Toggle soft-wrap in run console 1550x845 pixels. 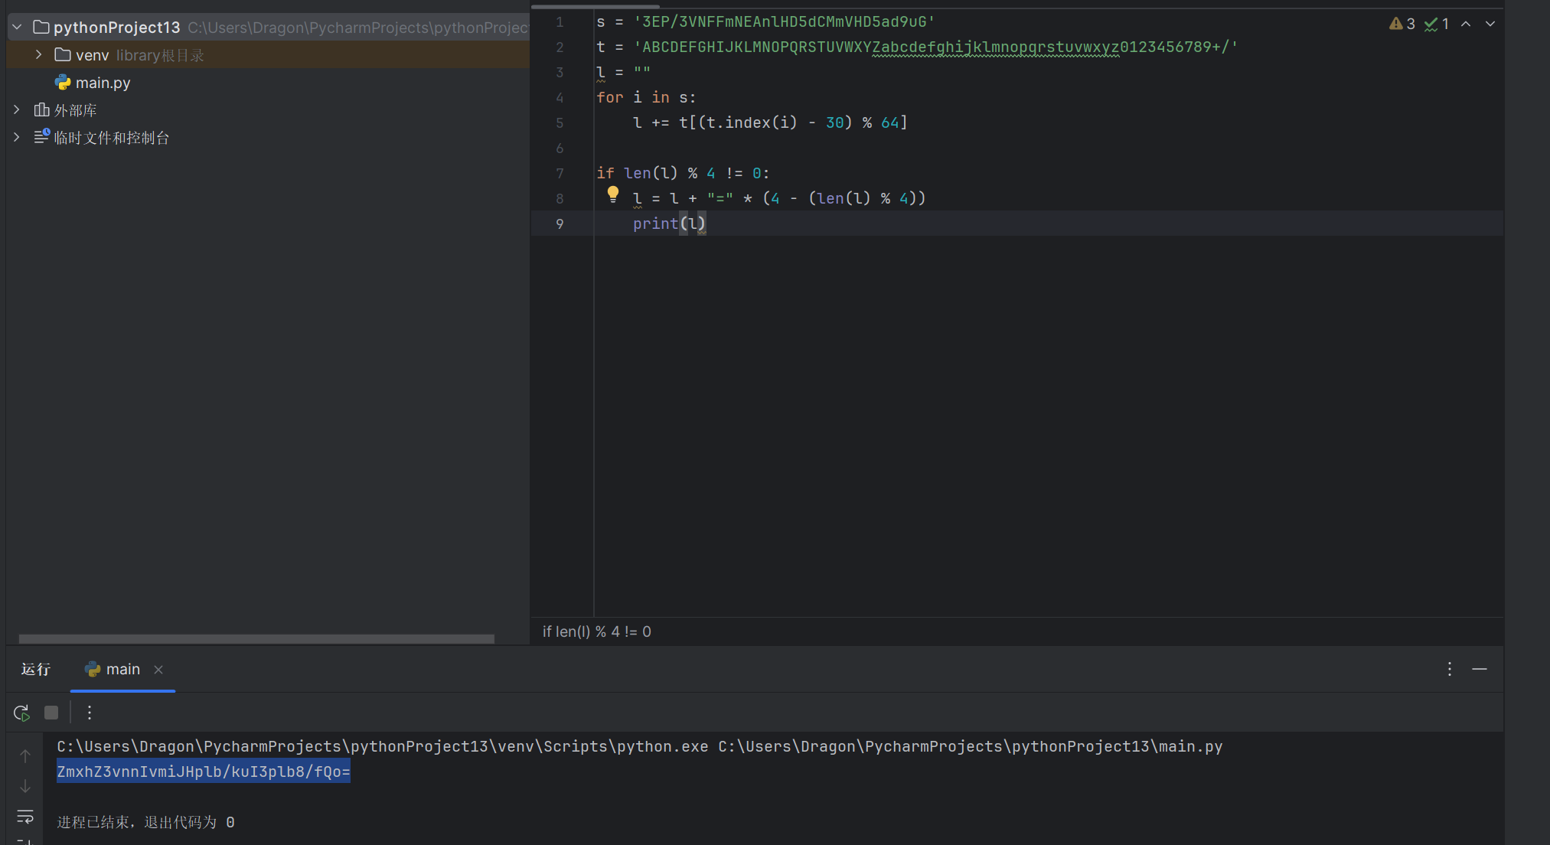pyautogui.click(x=25, y=817)
